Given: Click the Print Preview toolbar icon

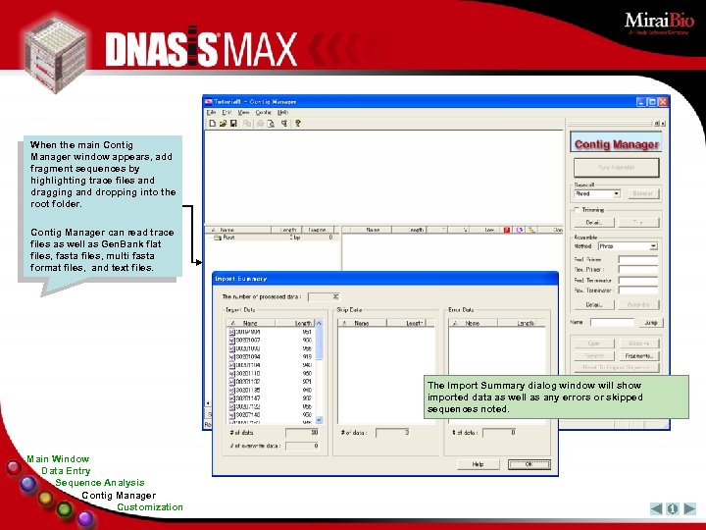Looking at the screenshot, I should pos(271,123).
